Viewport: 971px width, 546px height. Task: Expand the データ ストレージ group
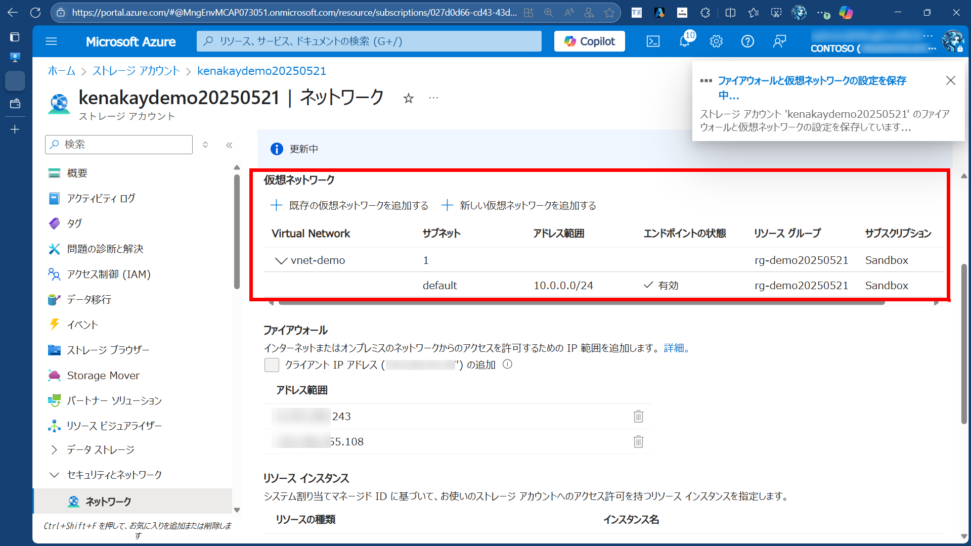[x=54, y=449]
